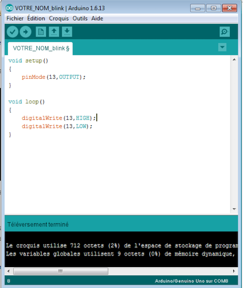Upload the sketch with arrow button
The width and height of the screenshot is (243, 288).
[25, 32]
